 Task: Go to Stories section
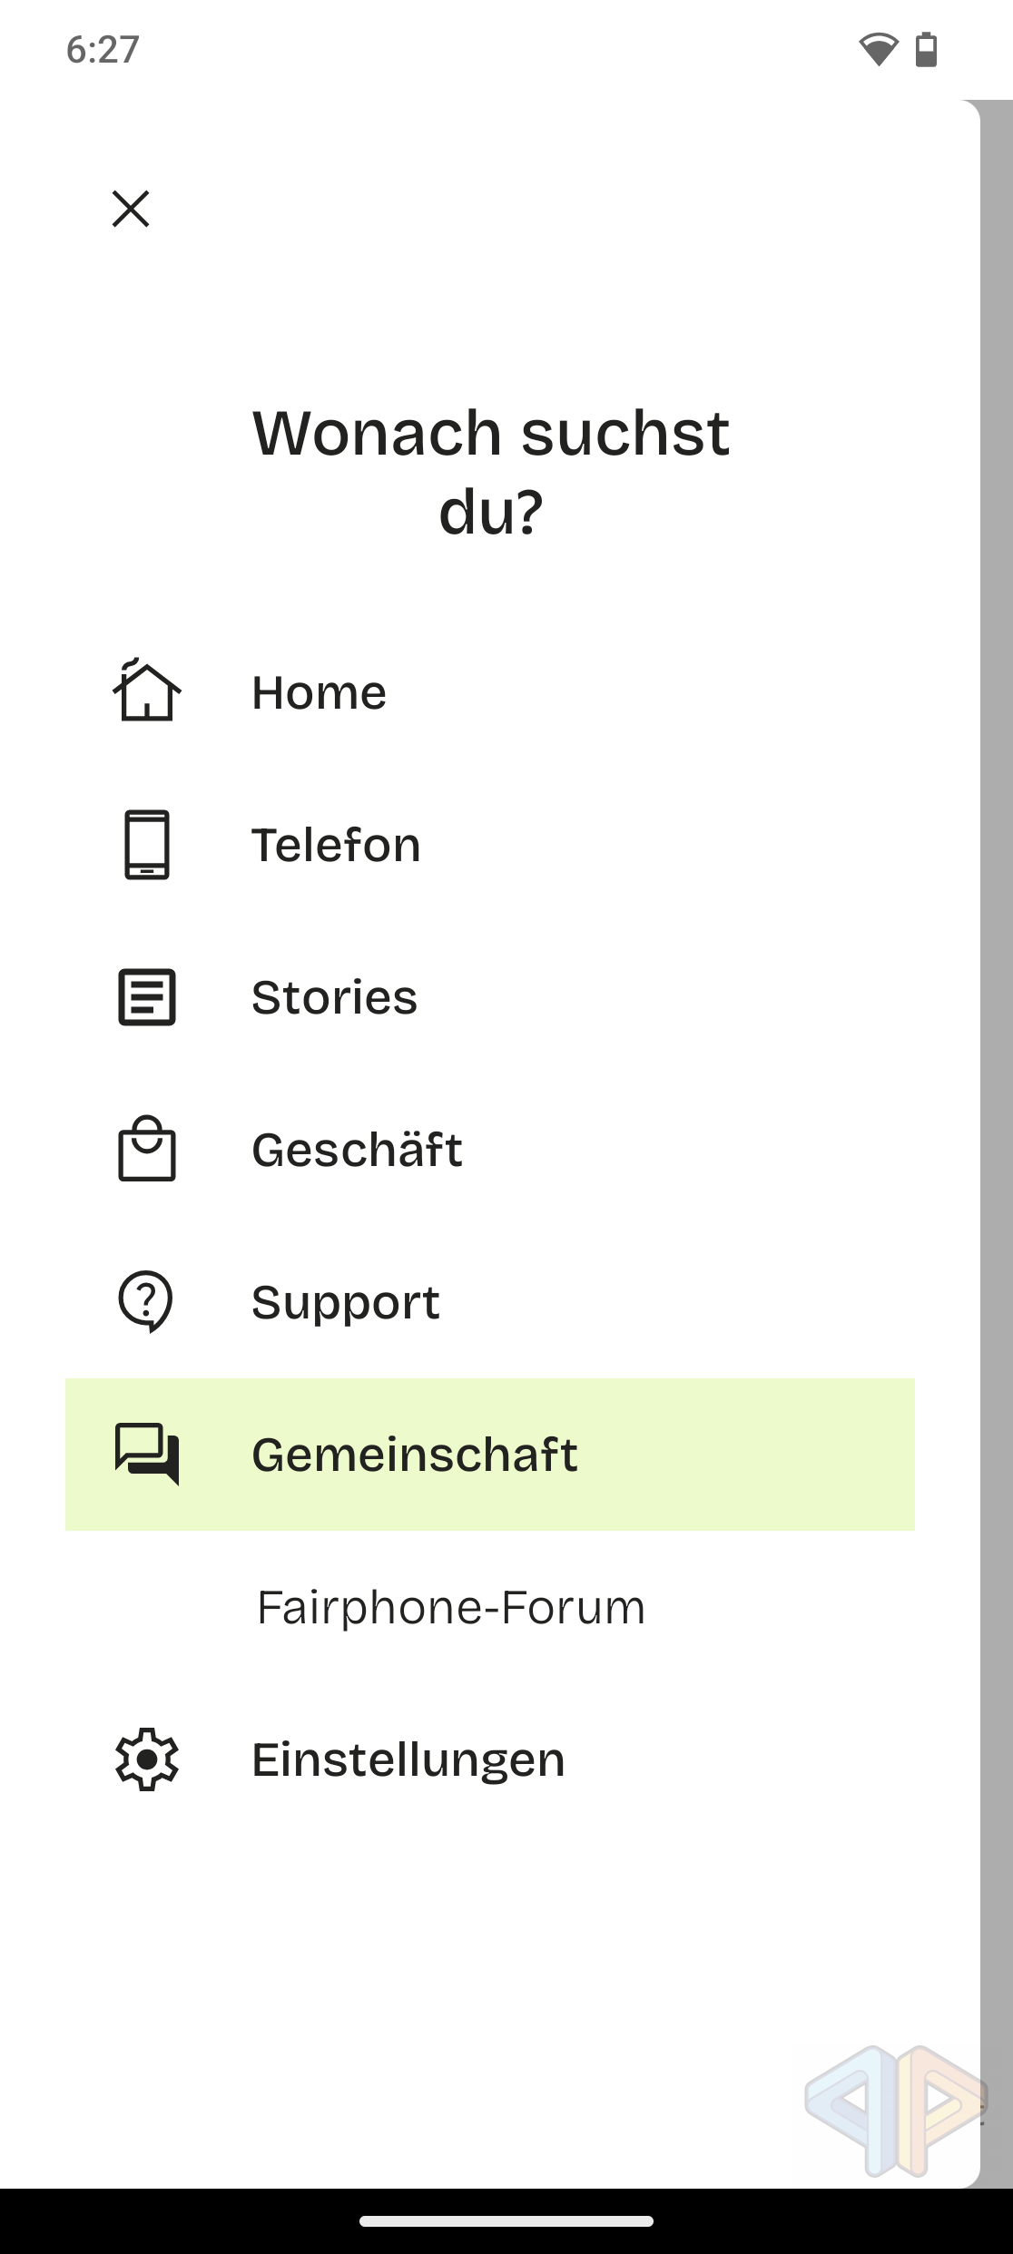[334, 998]
